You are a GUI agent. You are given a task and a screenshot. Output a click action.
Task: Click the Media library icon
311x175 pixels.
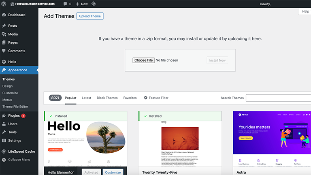coord(4,34)
